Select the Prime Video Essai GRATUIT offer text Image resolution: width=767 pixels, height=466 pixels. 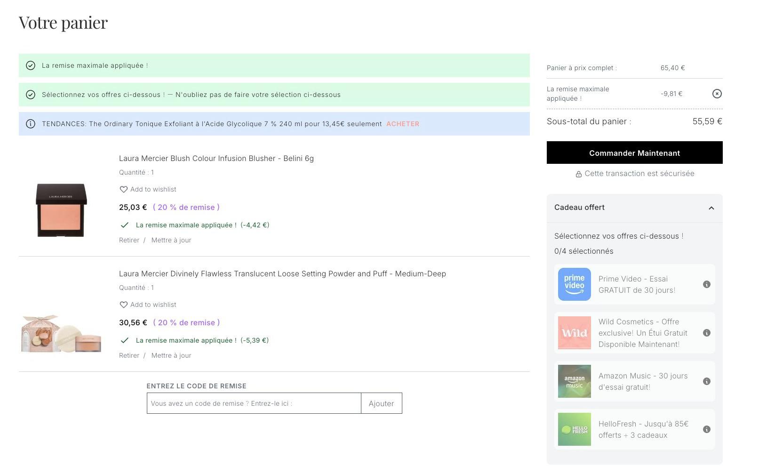[x=637, y=284]
